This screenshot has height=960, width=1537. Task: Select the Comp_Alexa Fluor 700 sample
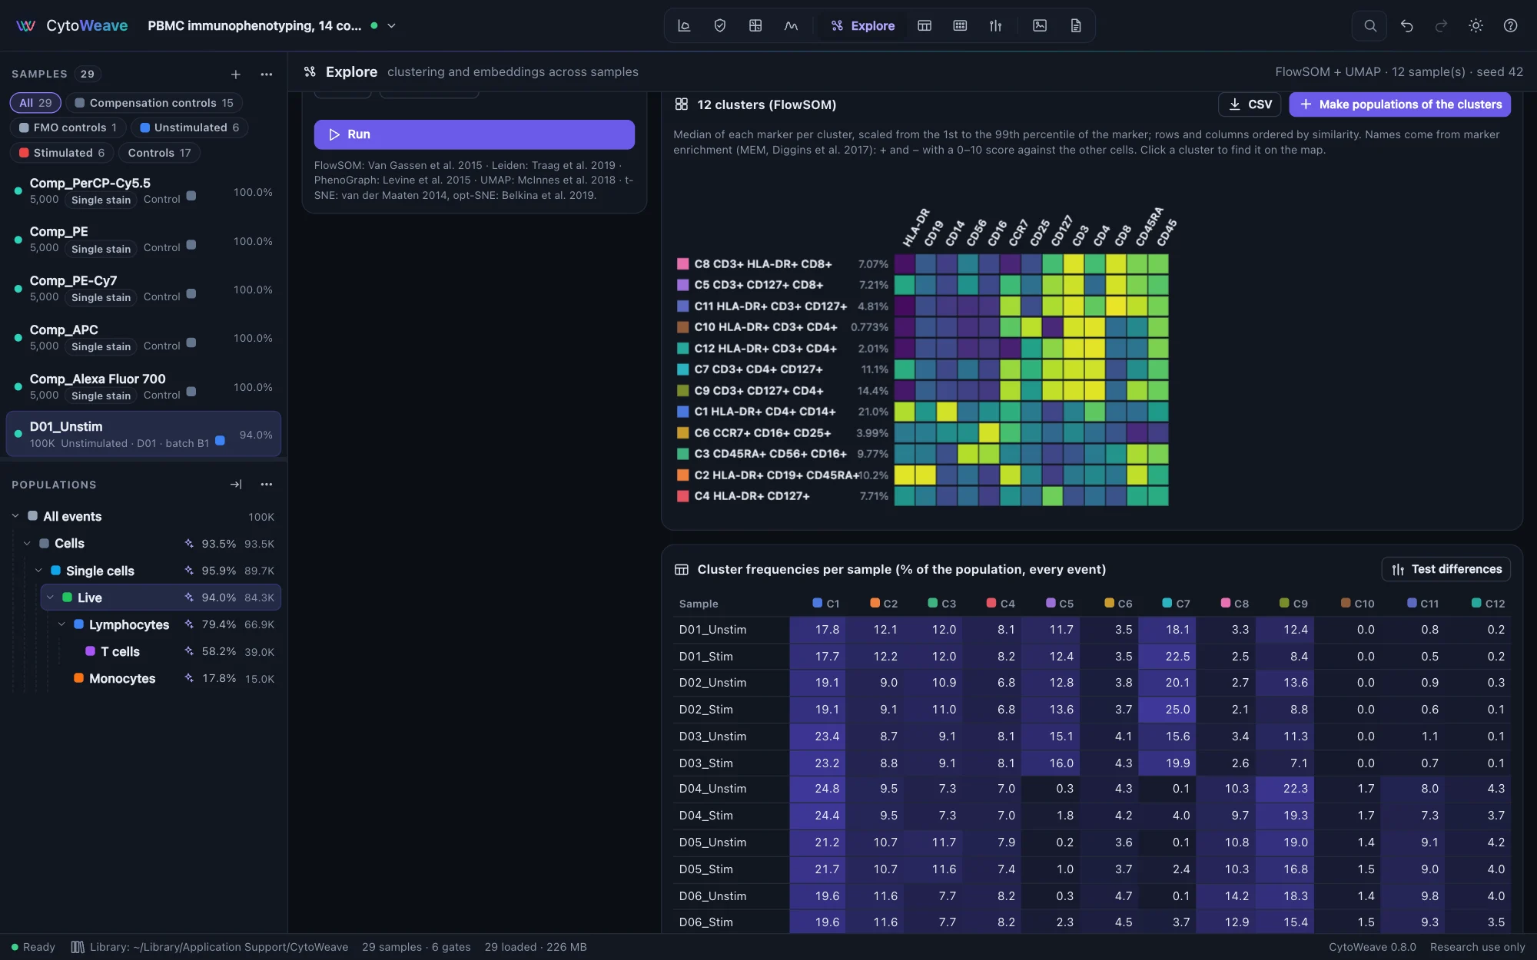coord(144,387)
